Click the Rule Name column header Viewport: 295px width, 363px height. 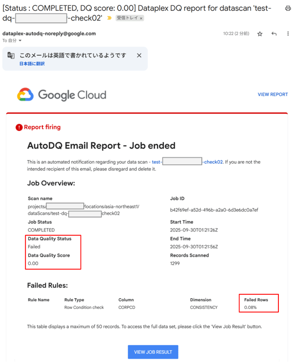click(39, 300)
